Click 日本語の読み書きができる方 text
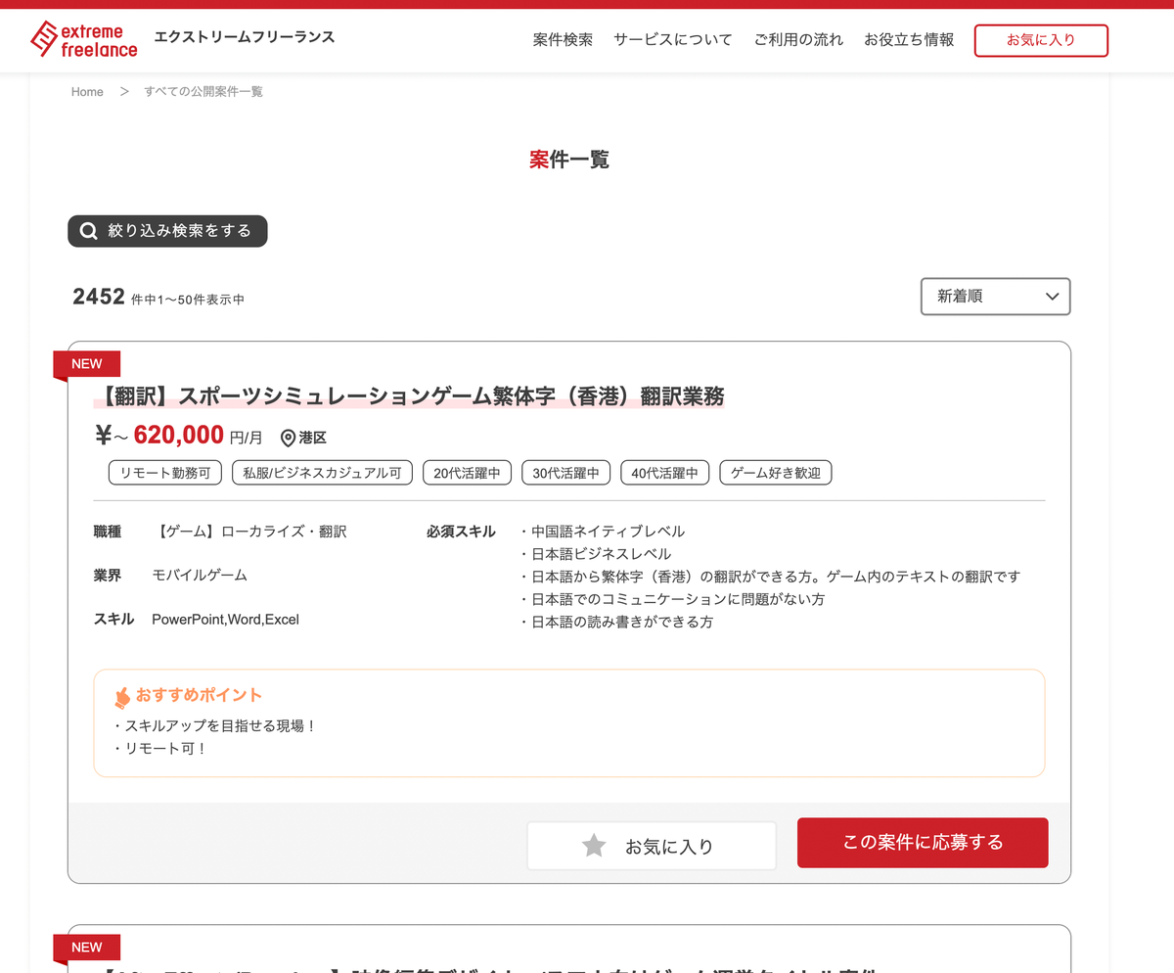This screenshot has width=1174, height=973. coord(622,622)
